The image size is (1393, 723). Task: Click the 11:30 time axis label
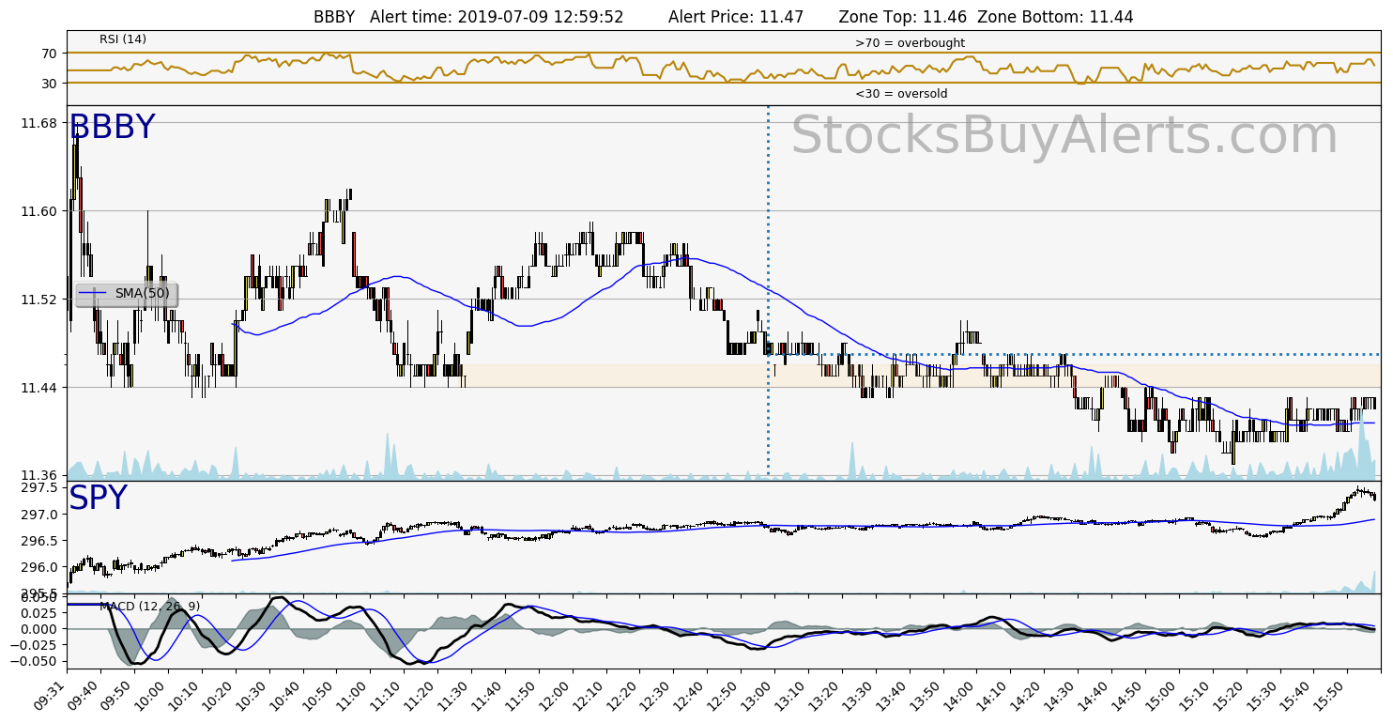click(454, 694)
